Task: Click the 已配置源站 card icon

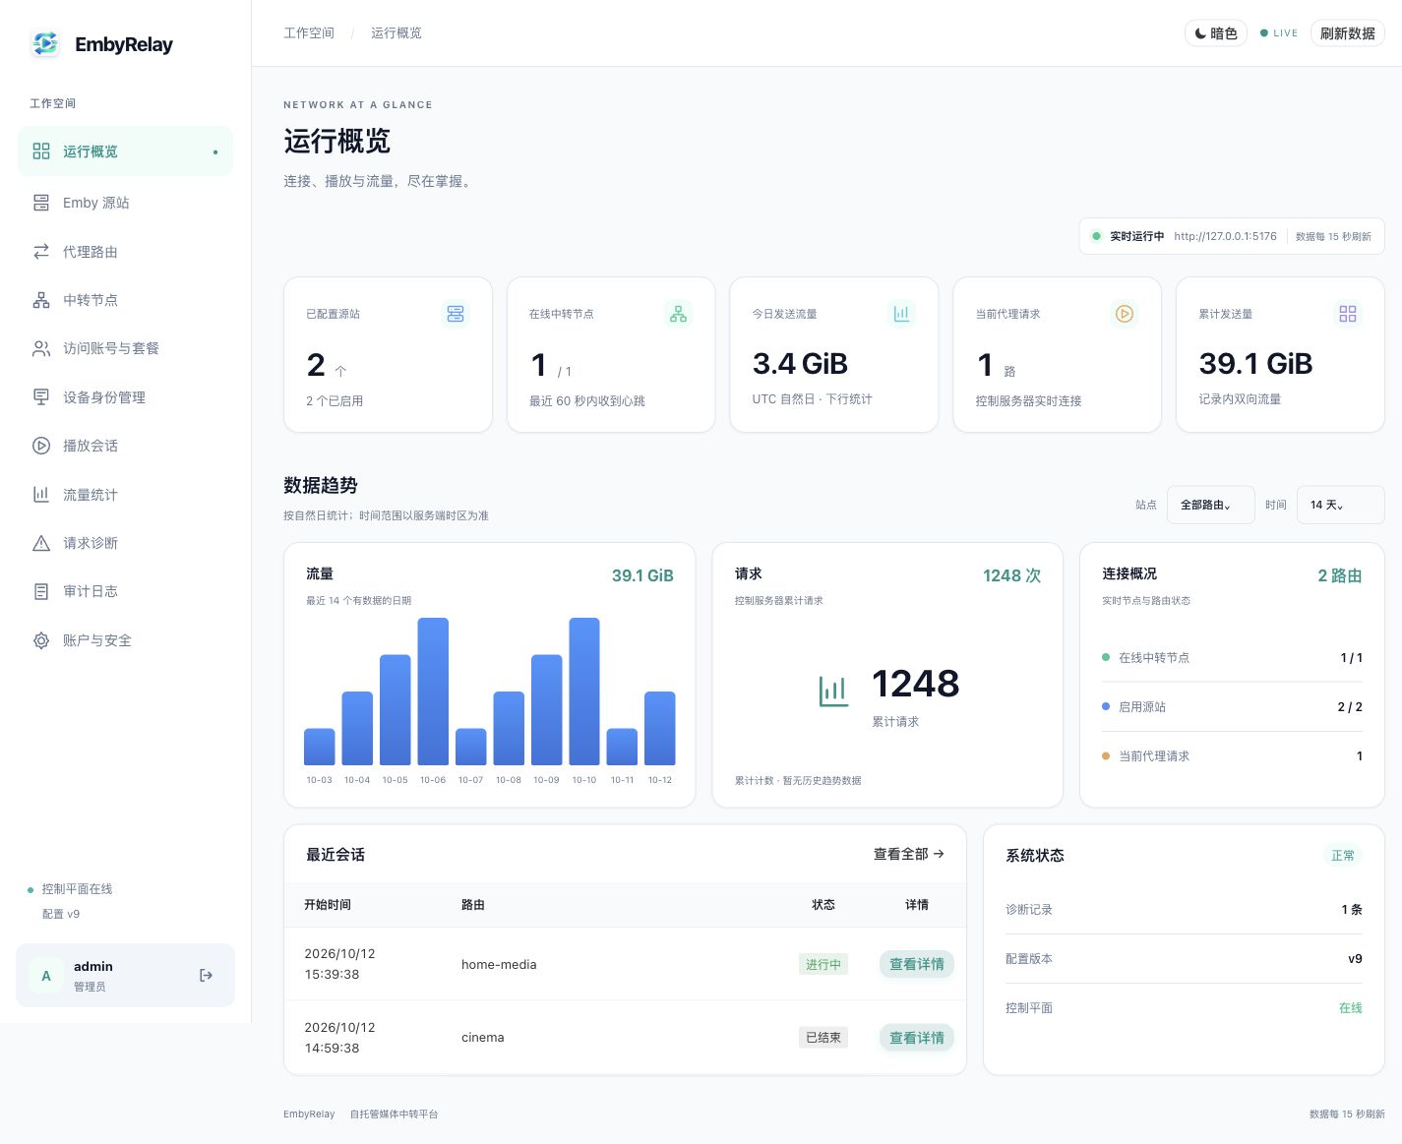Action: tap(456, 314)
